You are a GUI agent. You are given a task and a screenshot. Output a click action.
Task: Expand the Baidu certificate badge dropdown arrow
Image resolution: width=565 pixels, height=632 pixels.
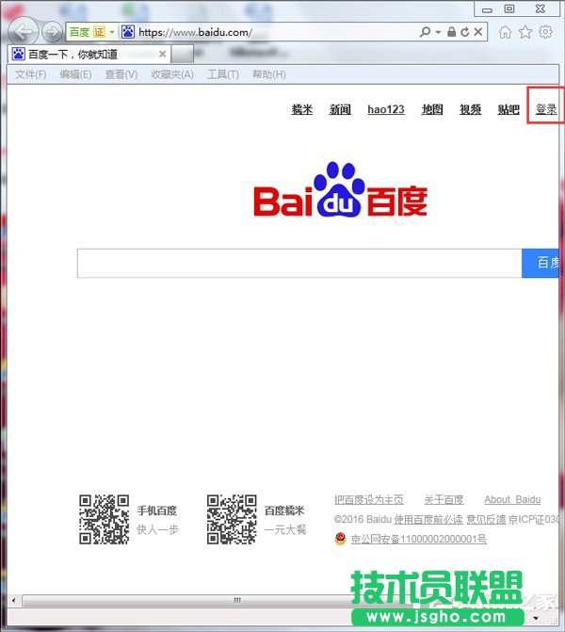pyautogui.click(x=112, y=32)
